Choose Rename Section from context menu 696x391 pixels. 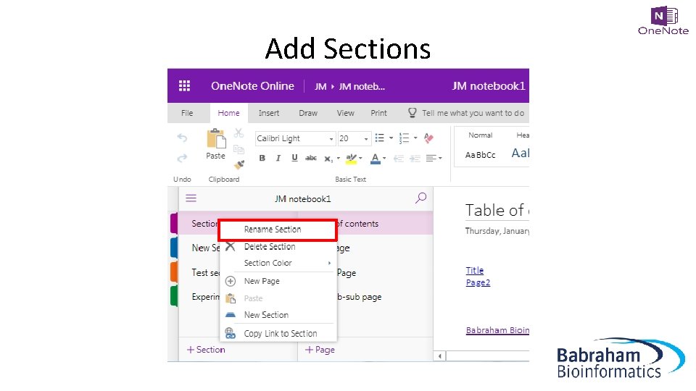(278, 230)
